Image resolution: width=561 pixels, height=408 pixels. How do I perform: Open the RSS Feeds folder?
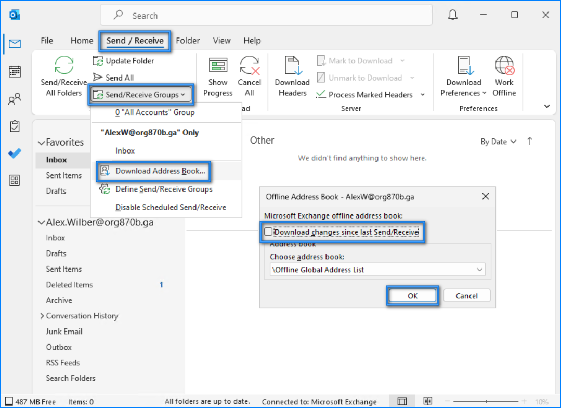tap(63, 363)
